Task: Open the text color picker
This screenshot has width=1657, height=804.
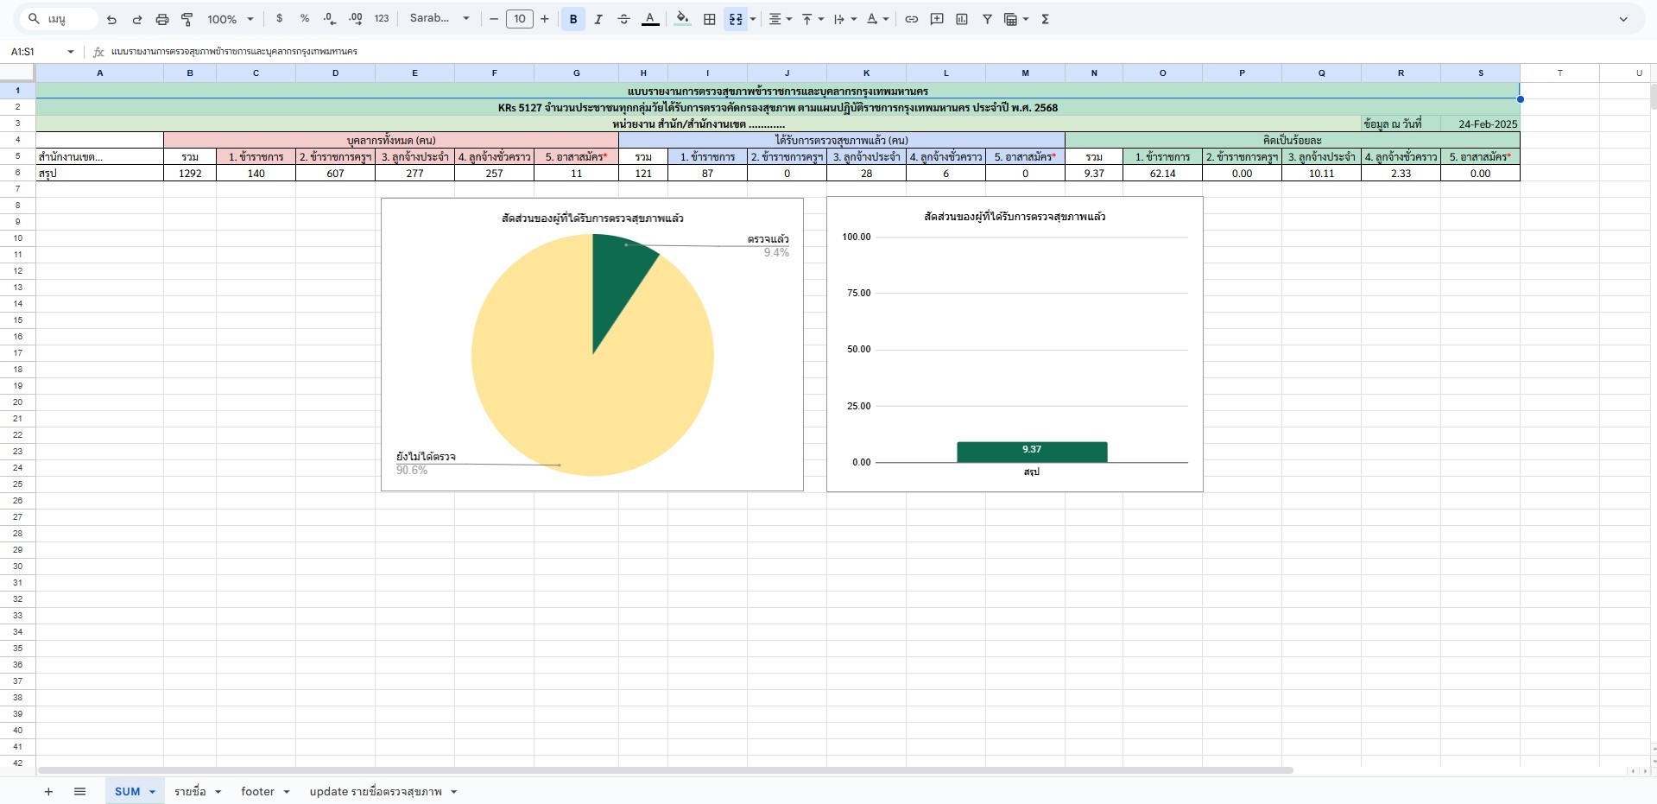Action: 650,19
